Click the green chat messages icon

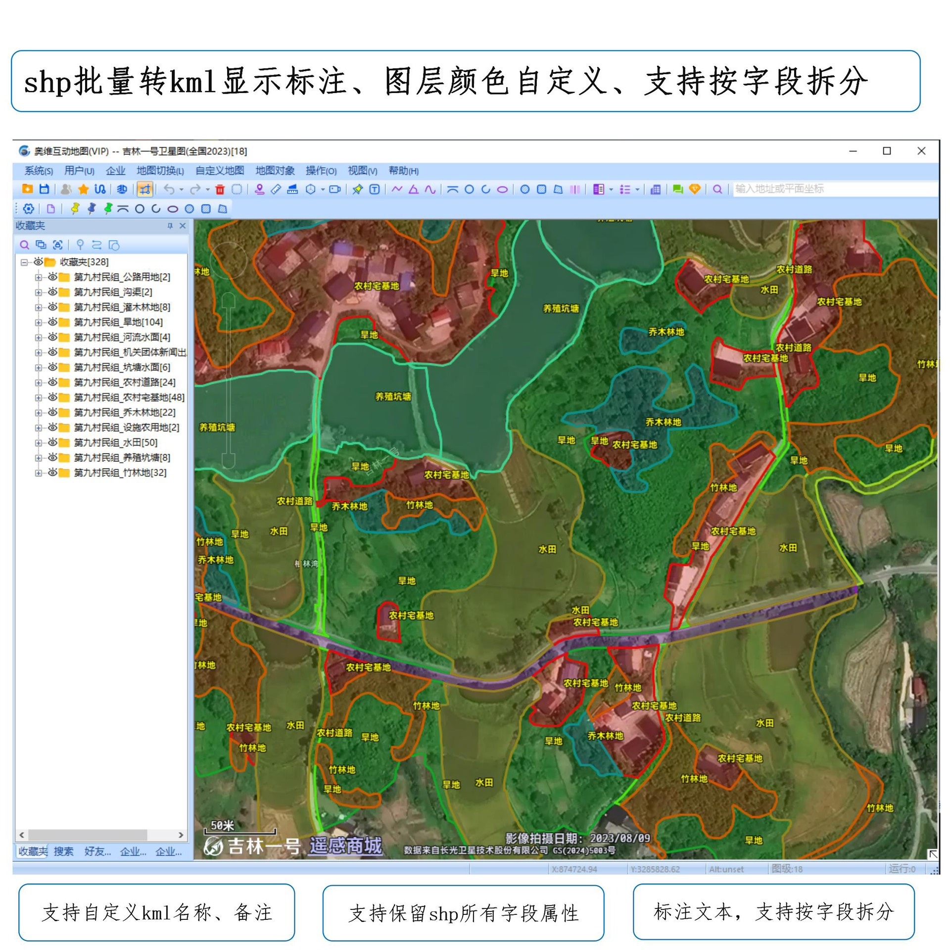tap(678, 189)
